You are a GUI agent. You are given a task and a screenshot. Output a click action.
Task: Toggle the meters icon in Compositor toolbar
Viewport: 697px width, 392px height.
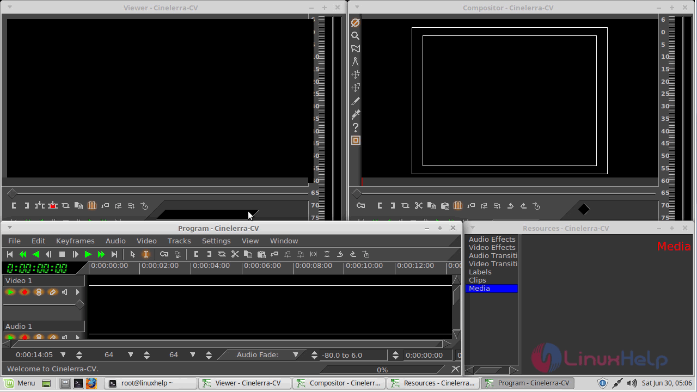pyautogui.click(x=458, y=206)
